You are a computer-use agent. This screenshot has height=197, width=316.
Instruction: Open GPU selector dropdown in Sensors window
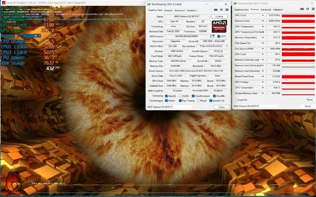point(256,106)
